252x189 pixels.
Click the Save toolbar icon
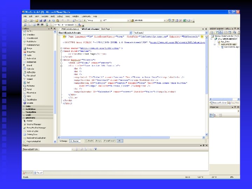point(41,20)
